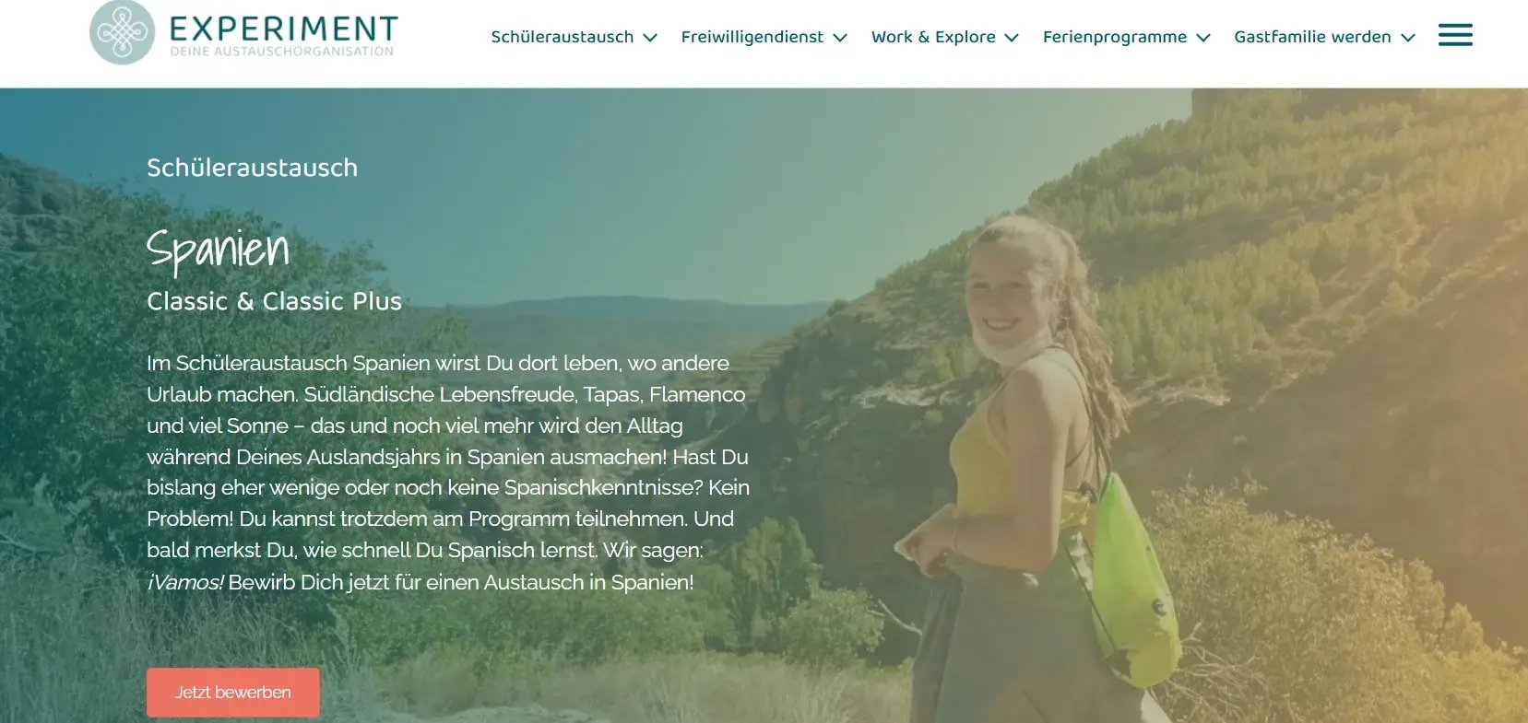The image size is (1528, 723).
Task: Expand the Schüleraustausch chevron arrow
Action: point(650,38)
